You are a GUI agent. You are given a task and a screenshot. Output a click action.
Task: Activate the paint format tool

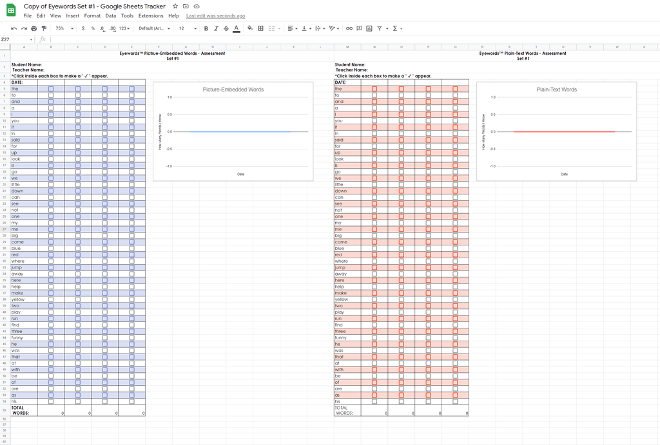44,28
